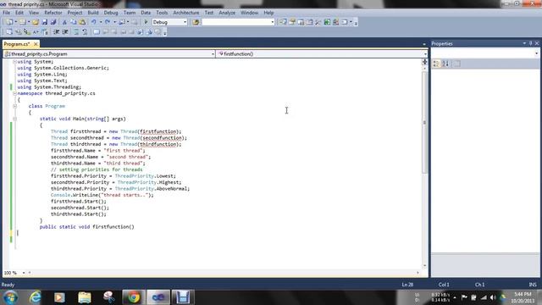Open the active documents list dropdown arrow
This screenshot has width=542, height=305.
(x=424, y=44)
